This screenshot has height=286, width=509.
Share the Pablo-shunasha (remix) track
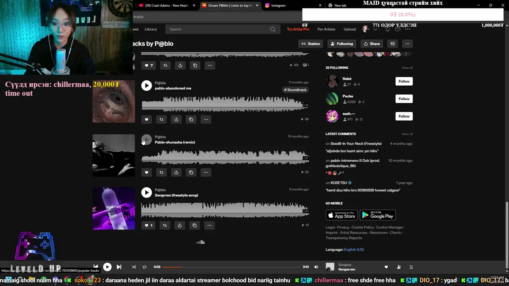click(x=176, y=172)
